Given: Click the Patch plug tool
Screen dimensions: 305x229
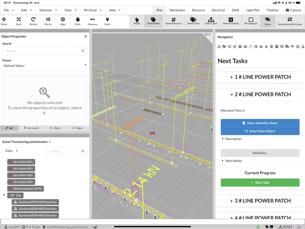Looking at the screenshot, I should coord(107,21).
